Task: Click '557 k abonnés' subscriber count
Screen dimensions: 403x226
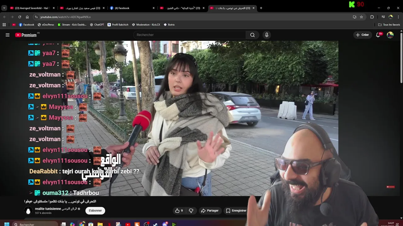Action: [43, 213]
